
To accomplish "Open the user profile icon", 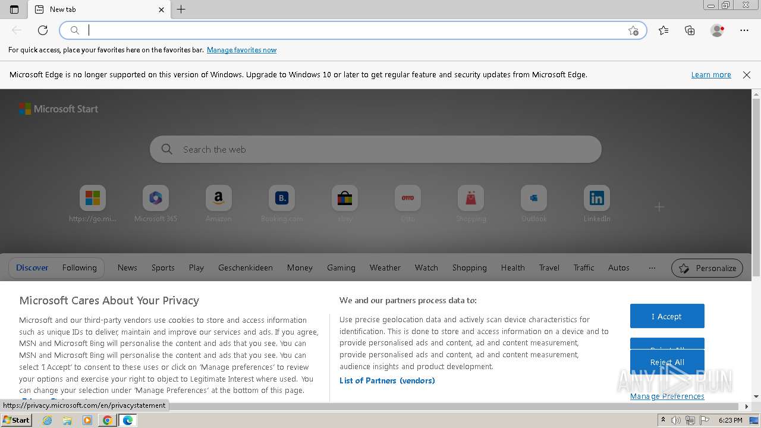I will point(717,30).
